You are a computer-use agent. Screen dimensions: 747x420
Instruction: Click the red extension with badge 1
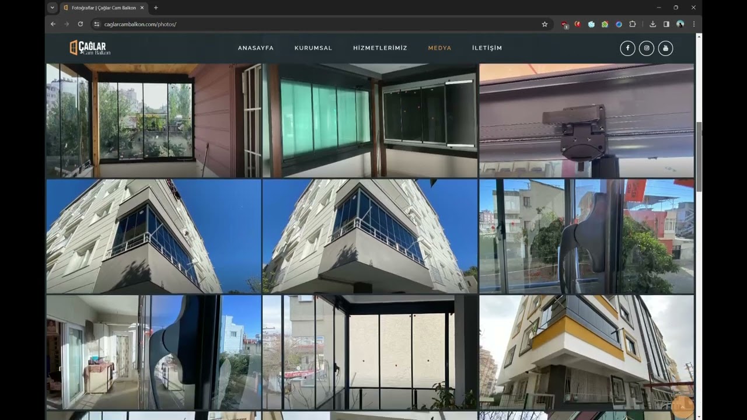(564, 24)
